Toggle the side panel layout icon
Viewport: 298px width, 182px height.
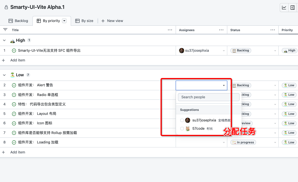point(293,8)
